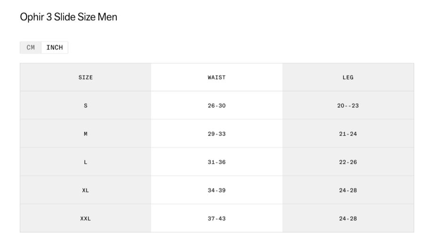Screen dimensions: 434x248
Task: Select the L size row label
Action: click(86, 162)
